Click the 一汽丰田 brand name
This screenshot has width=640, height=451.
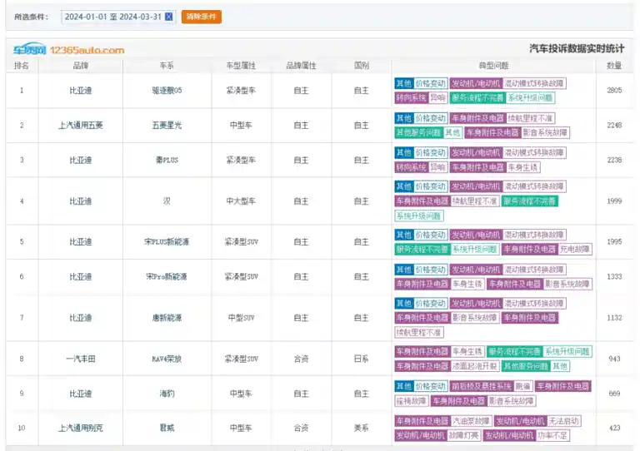[x=80, y=359]
